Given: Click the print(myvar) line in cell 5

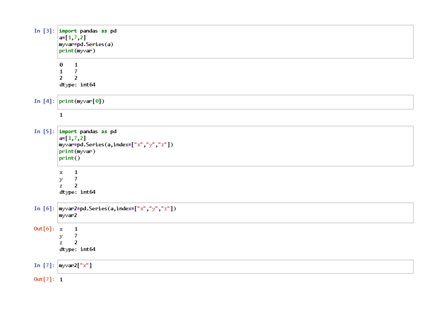Looking at the screenshot, I should [77, 151].
